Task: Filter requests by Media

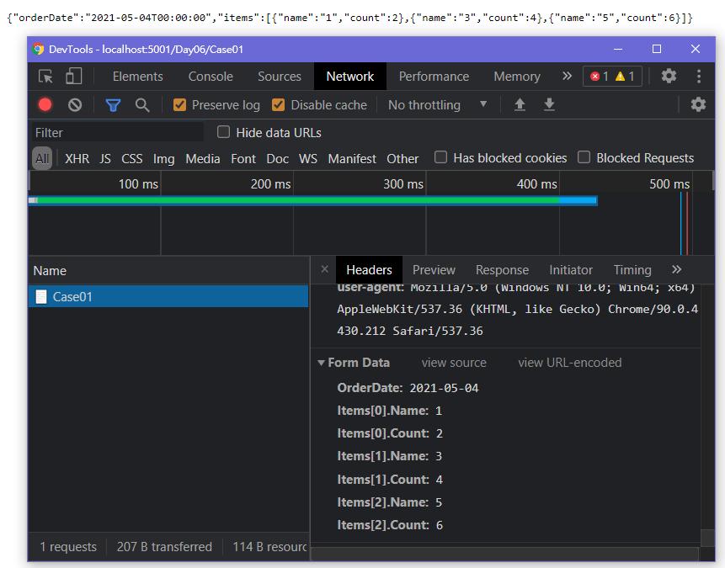Action: [x=203, y=158]
